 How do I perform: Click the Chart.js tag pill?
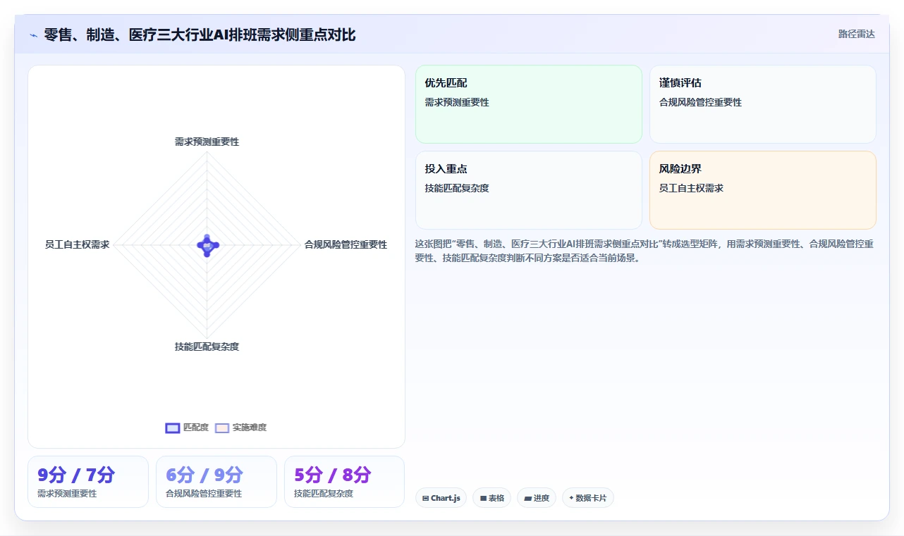click(x=441, y=498)
